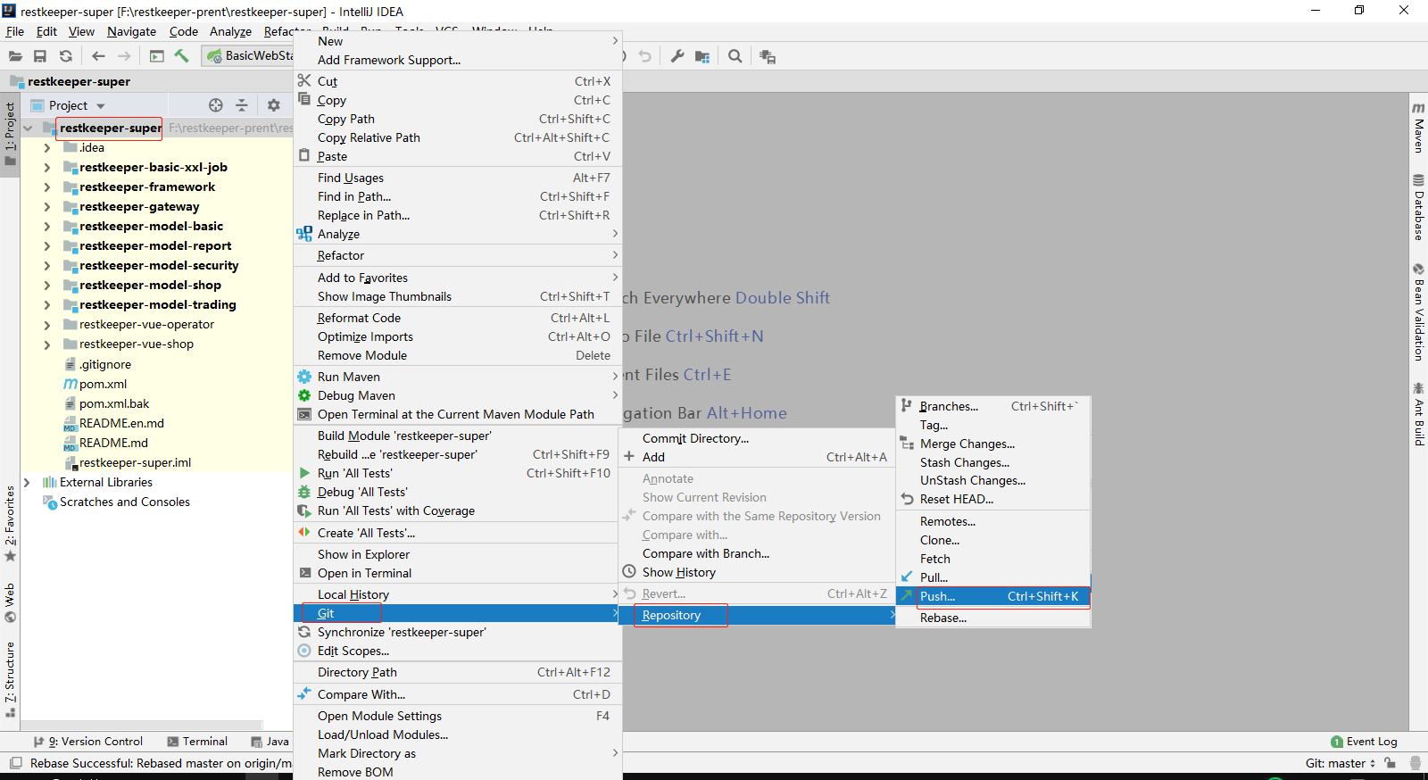This screenshot has width=1428, height=780.
Task: Open Project panel gear settings icon
Action: [x=274, y=105]
